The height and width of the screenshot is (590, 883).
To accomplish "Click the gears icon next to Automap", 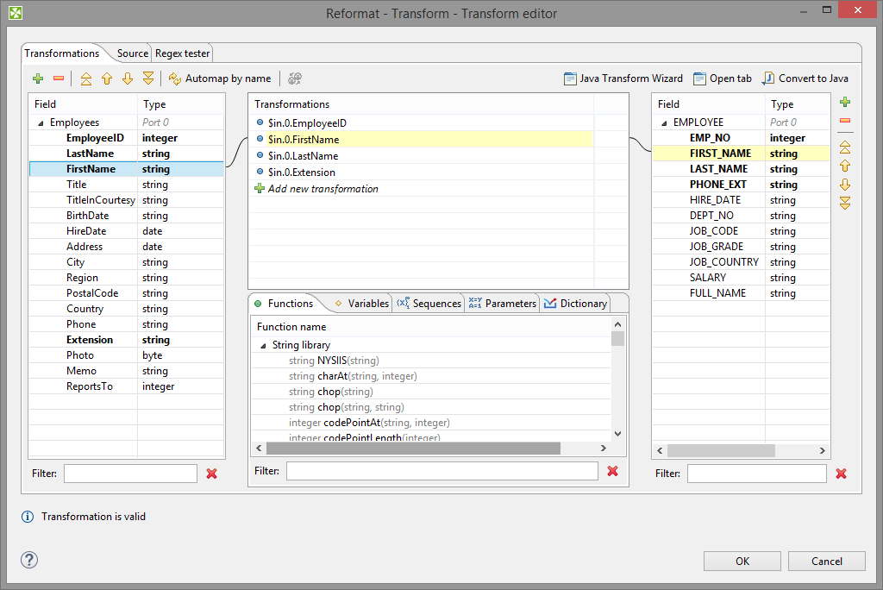I will pyautogui.click(x=295, y=78).
